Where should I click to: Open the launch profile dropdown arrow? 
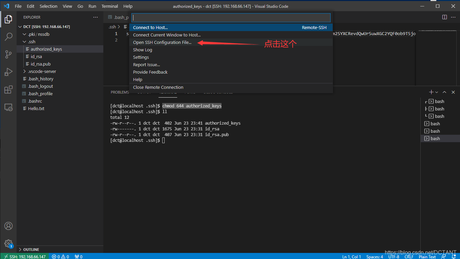click(x=437, y=92)
